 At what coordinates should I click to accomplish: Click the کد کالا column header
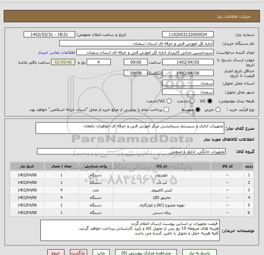pyautogui.click(x=227, y=166)
